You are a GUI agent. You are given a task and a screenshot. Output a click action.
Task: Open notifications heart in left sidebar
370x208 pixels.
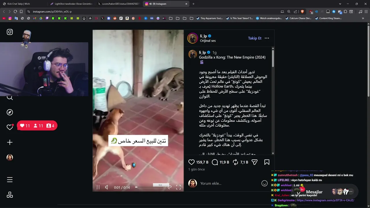click(x=10, y=127)
